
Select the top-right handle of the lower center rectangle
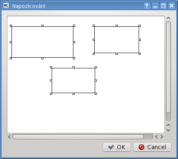[x=96, y=67]
